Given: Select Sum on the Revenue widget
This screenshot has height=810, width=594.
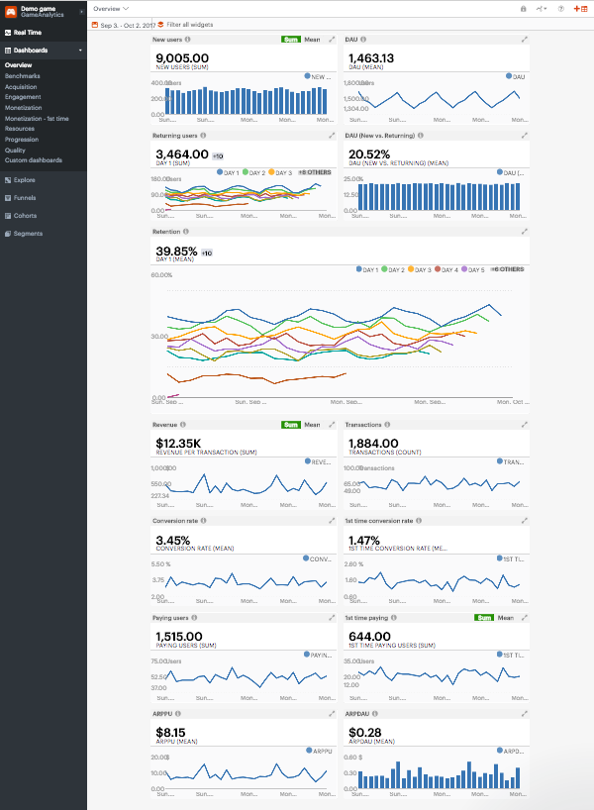Looking at the screenshot, I should 290,424.
